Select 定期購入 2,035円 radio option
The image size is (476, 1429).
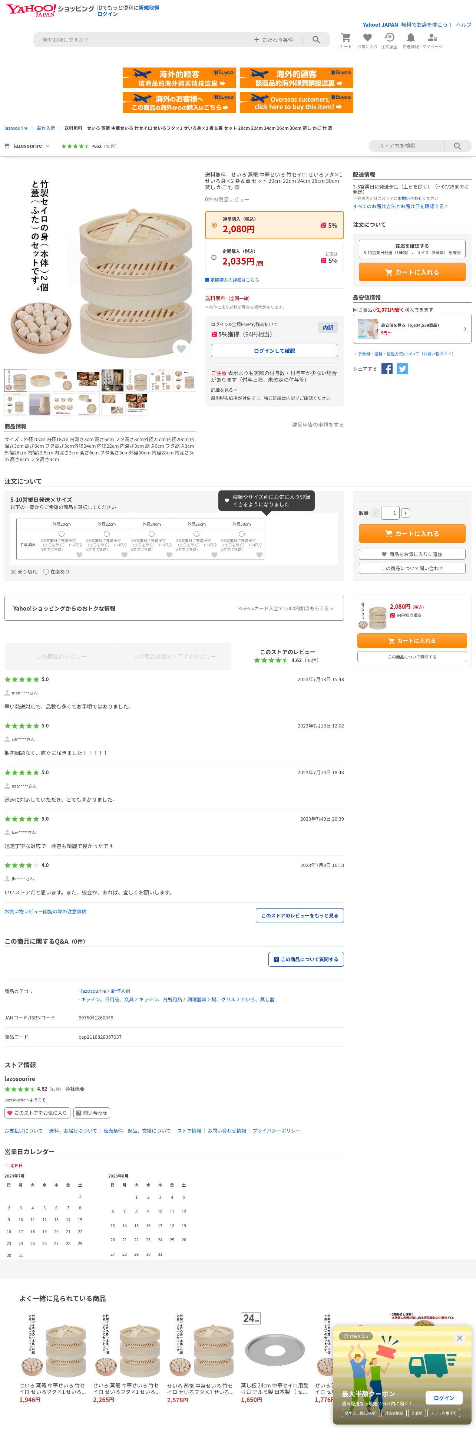(x=214, y=257)
